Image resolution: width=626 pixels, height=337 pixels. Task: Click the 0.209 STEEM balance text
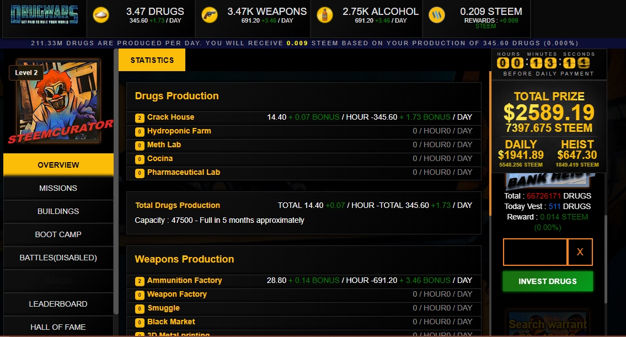tap(491, 12)
